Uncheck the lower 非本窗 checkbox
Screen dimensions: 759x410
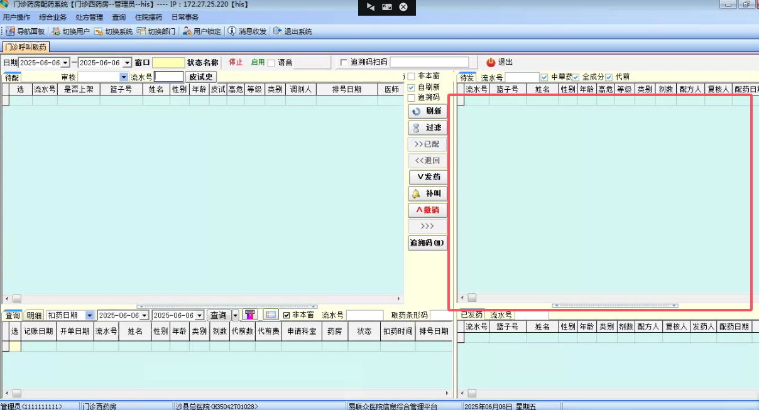click(287, 315)
